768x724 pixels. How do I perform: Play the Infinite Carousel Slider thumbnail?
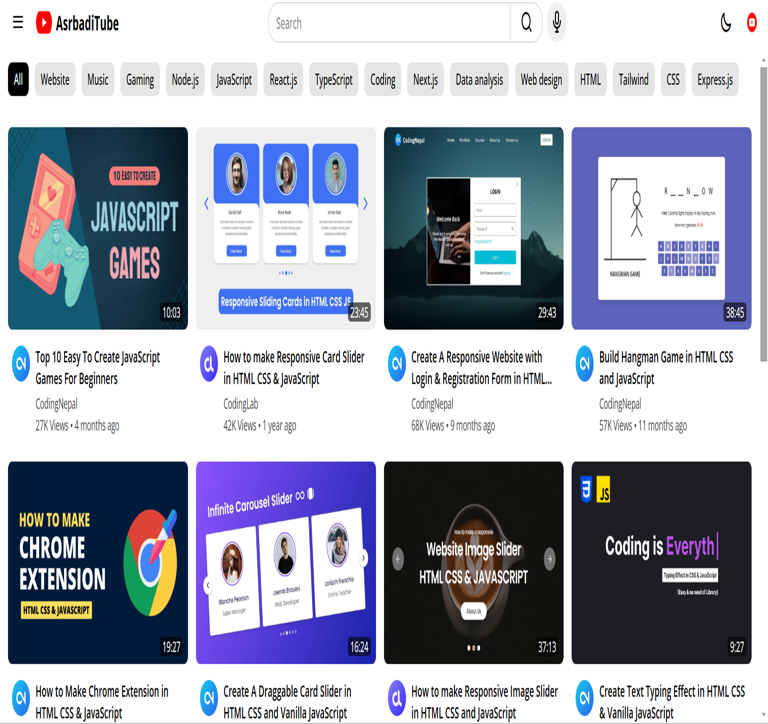click(286, 563)
